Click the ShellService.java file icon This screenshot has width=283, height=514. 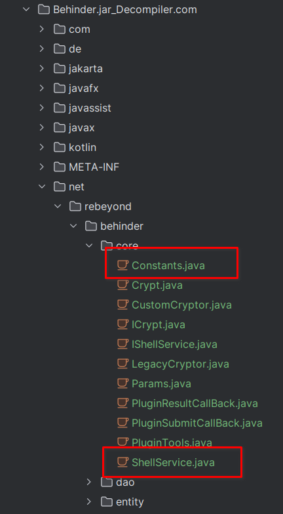click(123, 462)
